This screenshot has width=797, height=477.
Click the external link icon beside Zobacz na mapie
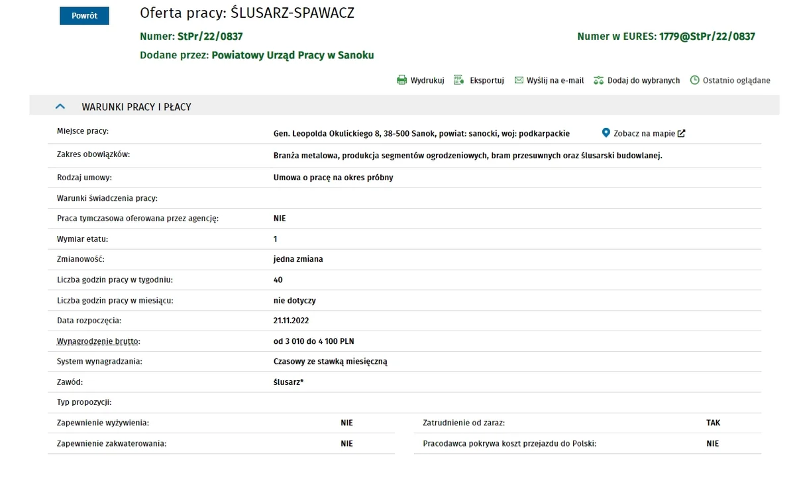(681, 133)
